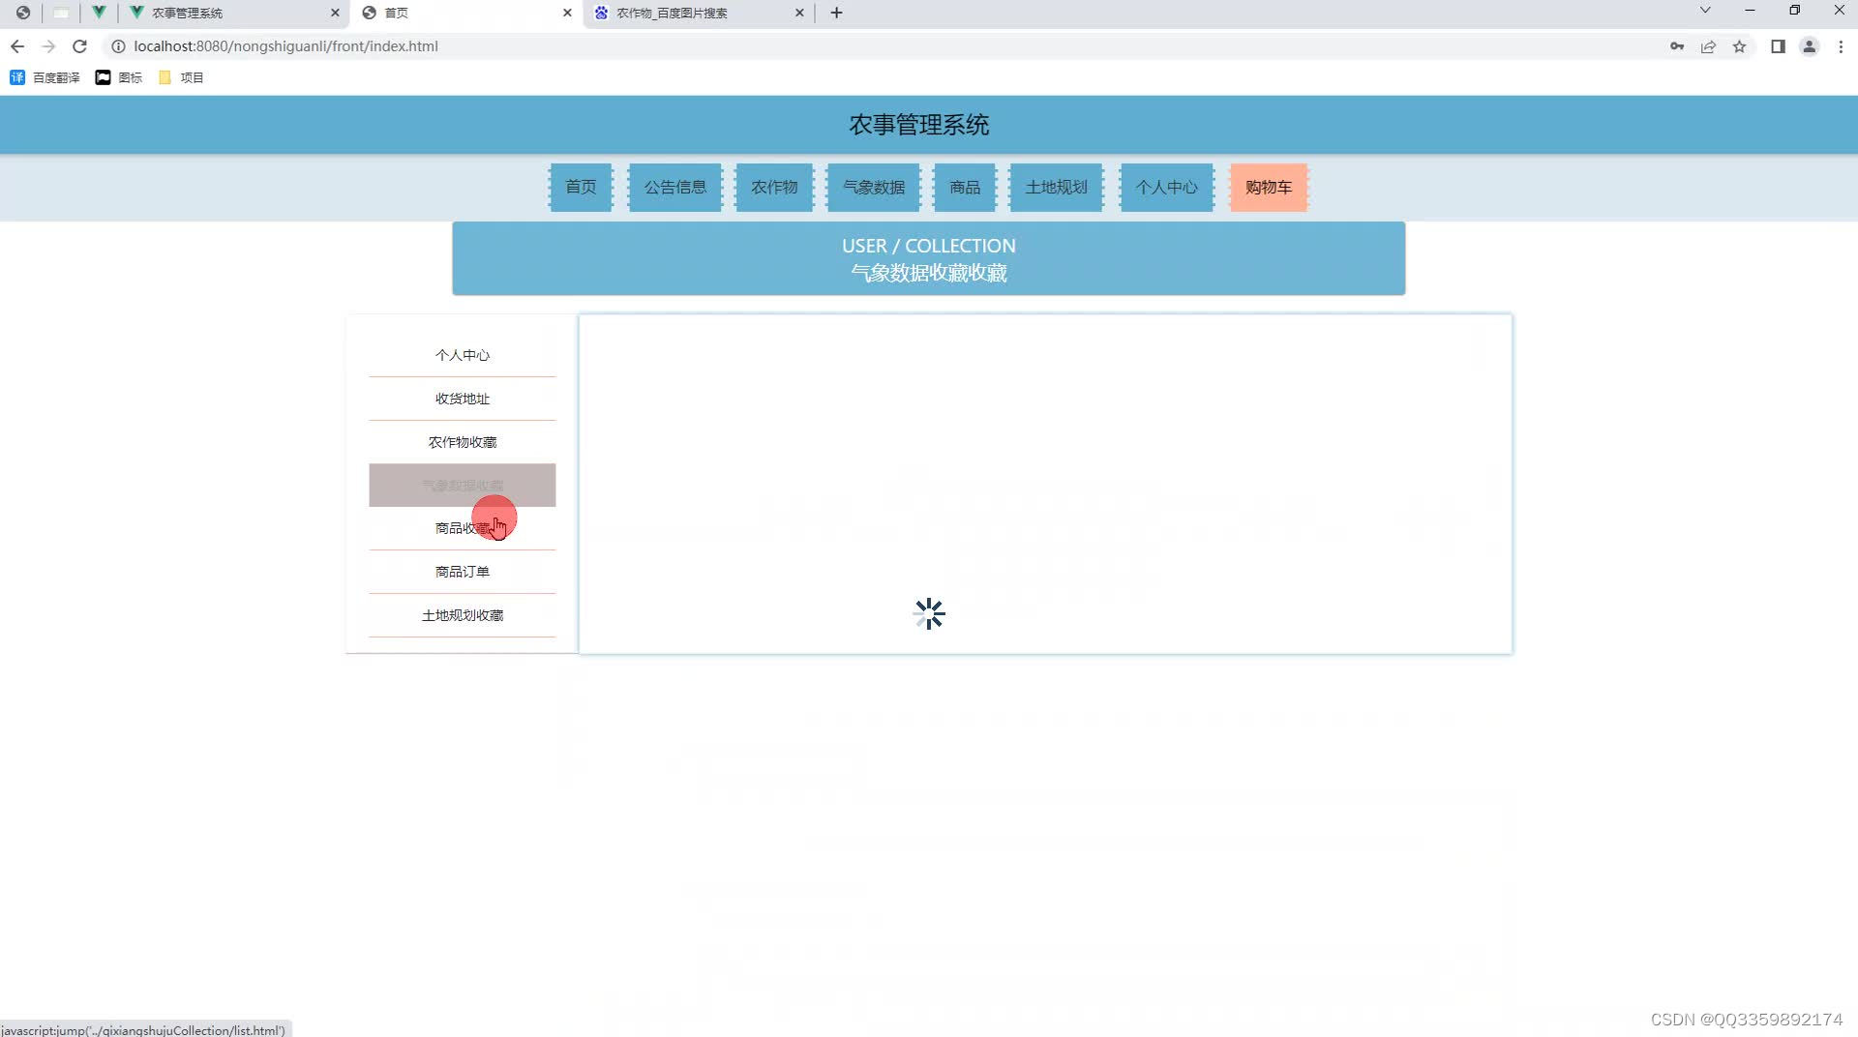Open the 项目 bookmarks folder
Viewport: 1858px width, 1037px height.
180,77
